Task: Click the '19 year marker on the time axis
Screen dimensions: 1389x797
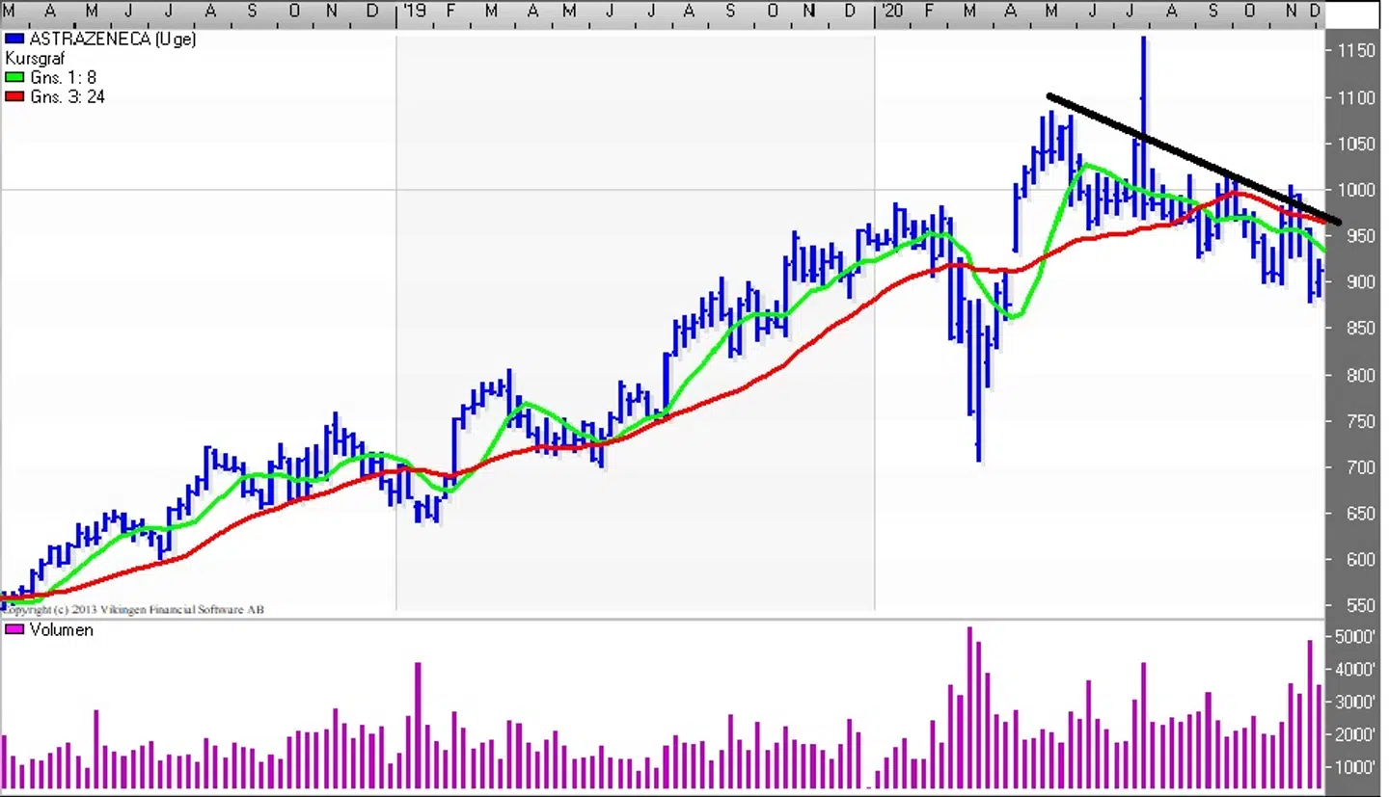Action: (413, 11)
